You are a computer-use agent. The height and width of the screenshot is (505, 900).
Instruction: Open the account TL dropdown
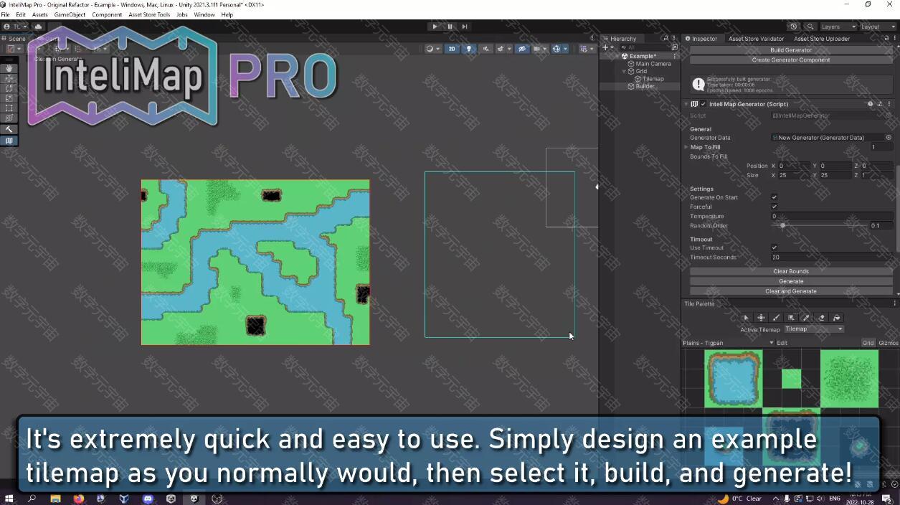click(x=16, y=27)
